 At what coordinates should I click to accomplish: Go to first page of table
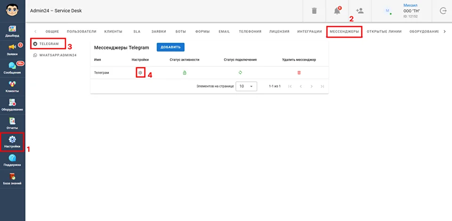290,87
